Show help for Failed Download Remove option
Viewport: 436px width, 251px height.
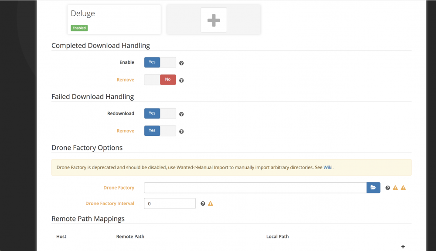[x=181, y=132]
